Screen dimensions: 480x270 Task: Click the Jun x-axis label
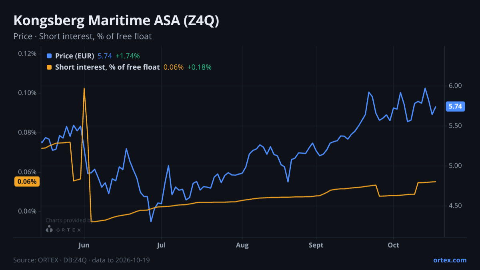84,245
